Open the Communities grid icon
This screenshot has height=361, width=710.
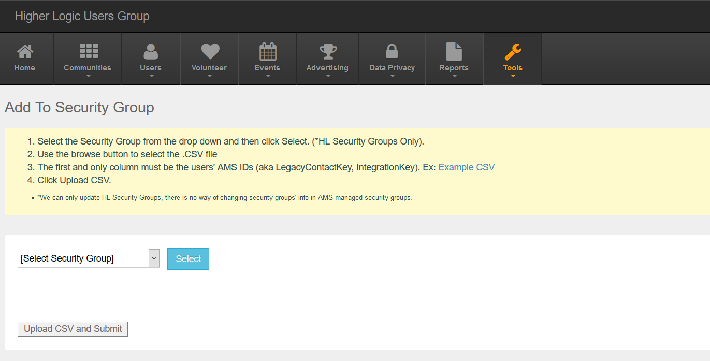[x=89, y=51]
